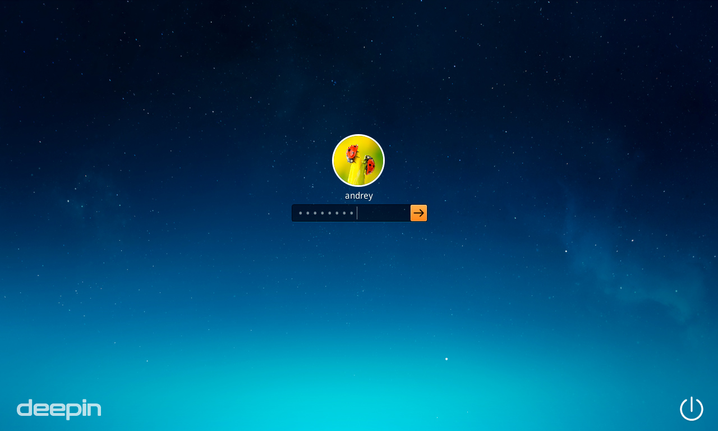
Task: Open the power options icon
Action: (692, 409)
